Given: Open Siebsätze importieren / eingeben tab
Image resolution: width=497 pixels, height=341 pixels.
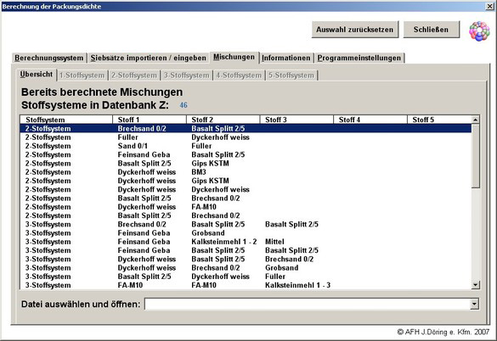Looking at the screenshot, I should click(x=149, y=58).
